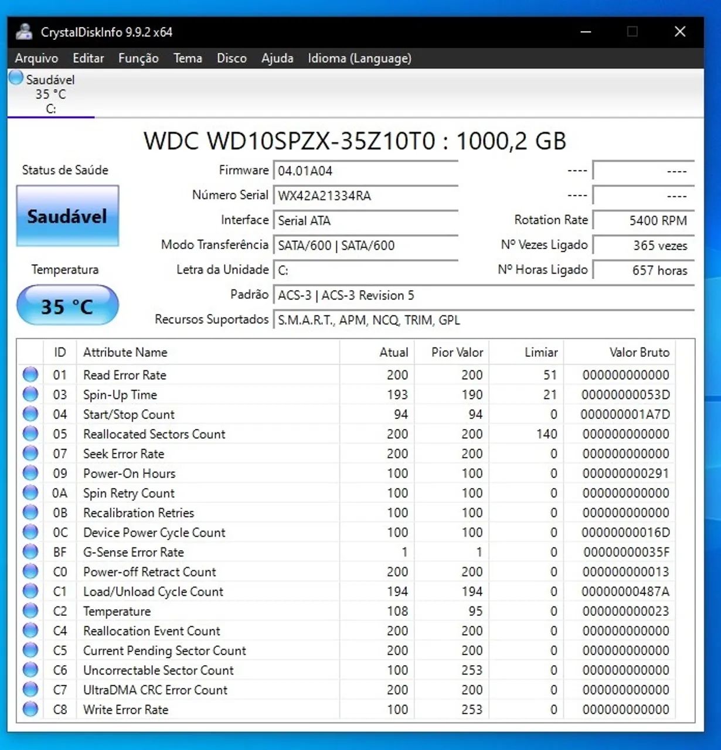The height and width of the screenshot is (750, 721).
Task: Click the blue status orb beside Saudável drive tab
Action: tap(16, 78)
